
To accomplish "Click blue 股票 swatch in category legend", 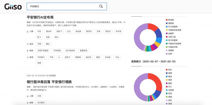I will [167, 73].
